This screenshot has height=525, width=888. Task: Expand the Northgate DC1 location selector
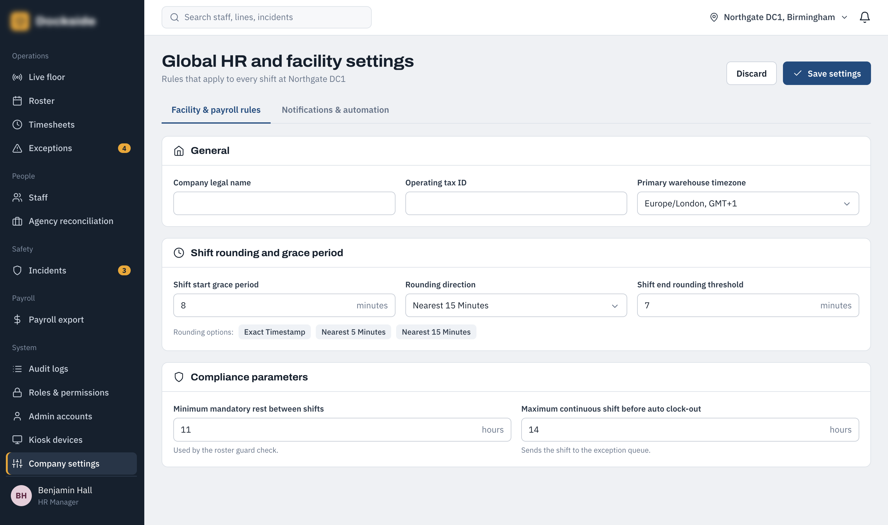778,17
